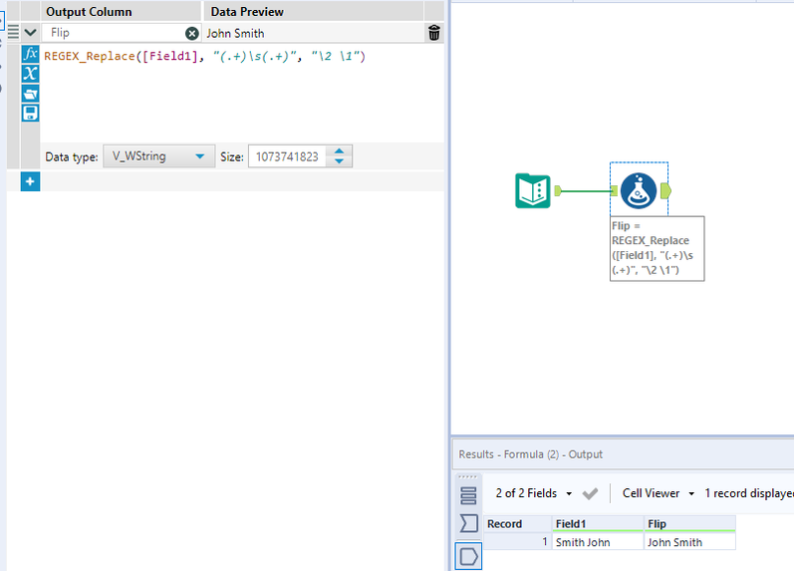Collapse the Flip expression chevron

(30, 33)
